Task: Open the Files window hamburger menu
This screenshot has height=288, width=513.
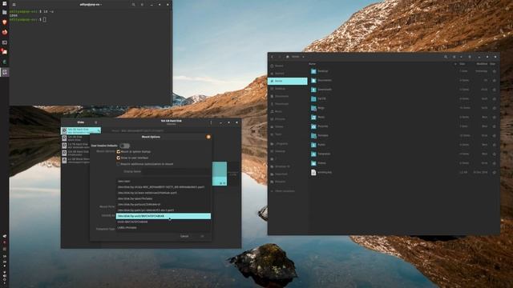Action: tap(470, 57)
